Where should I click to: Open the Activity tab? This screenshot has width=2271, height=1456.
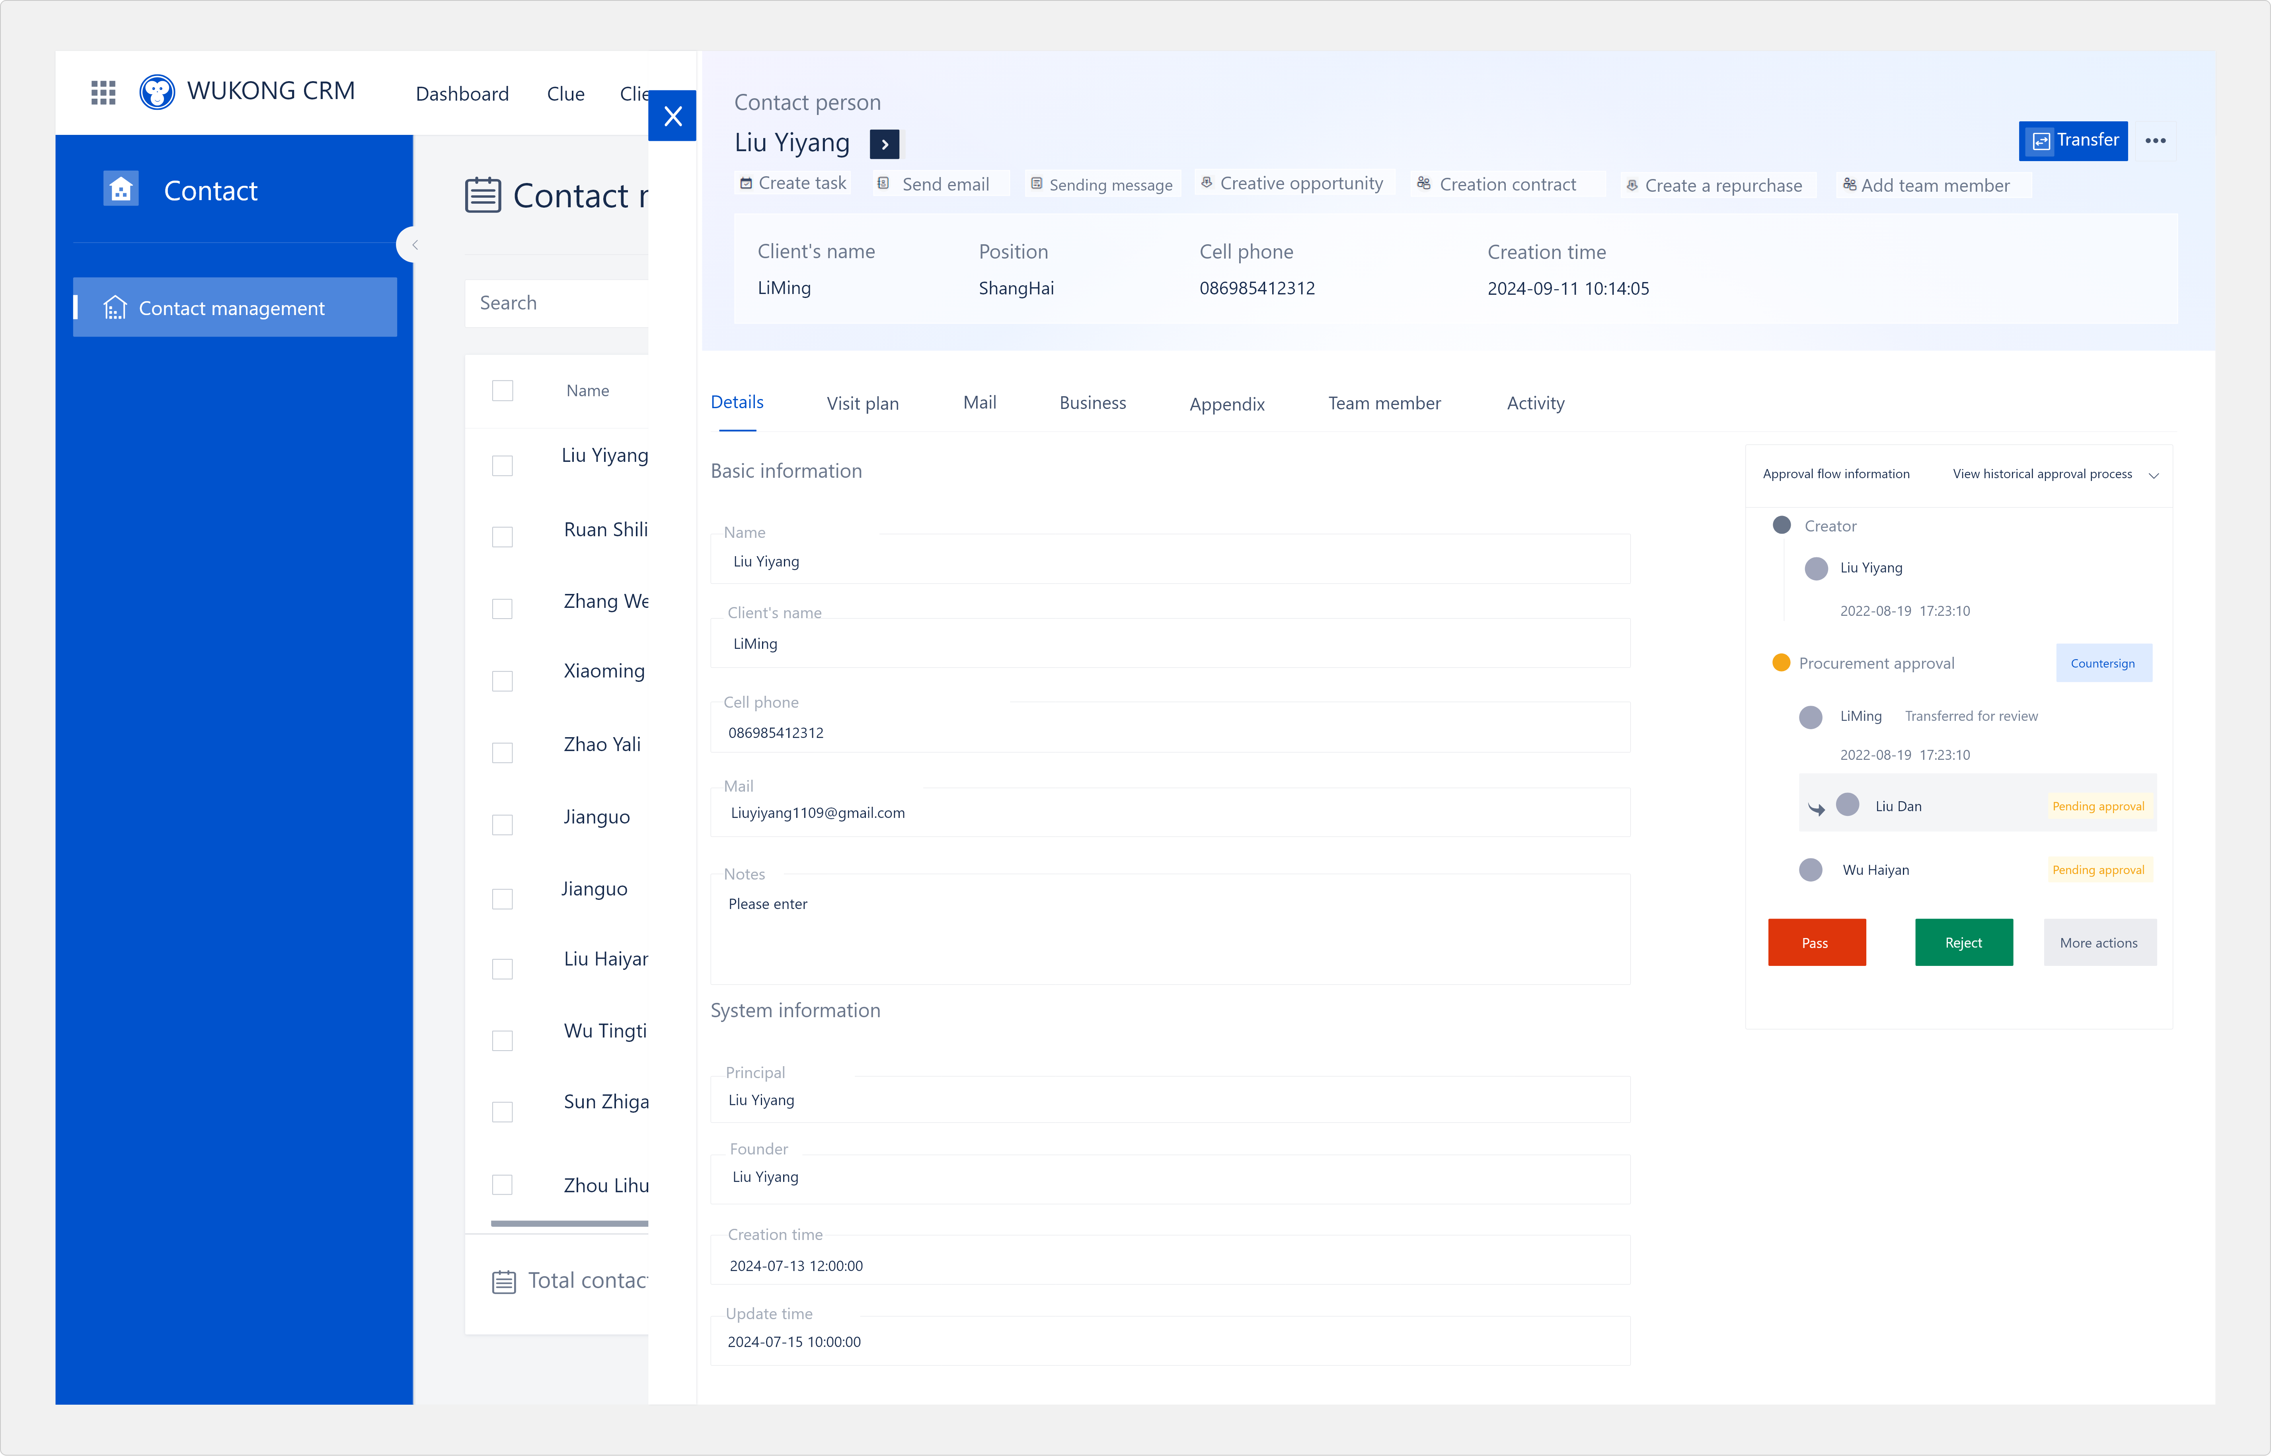[x=1536, y=404]
